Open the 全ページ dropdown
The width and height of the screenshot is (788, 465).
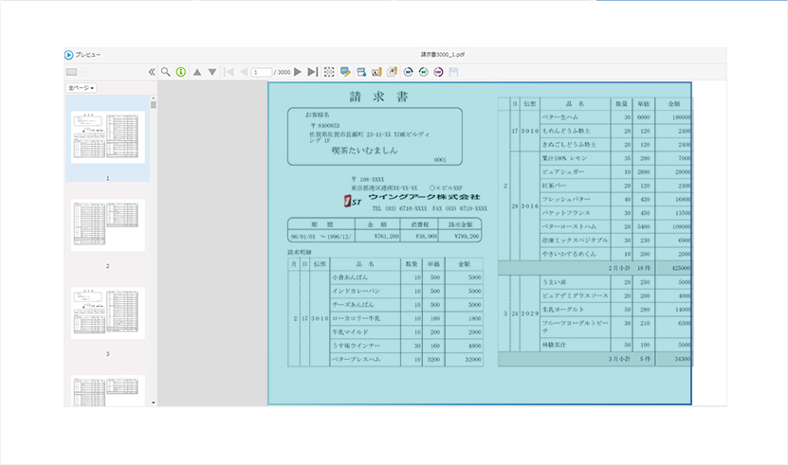tap(81, 88)
